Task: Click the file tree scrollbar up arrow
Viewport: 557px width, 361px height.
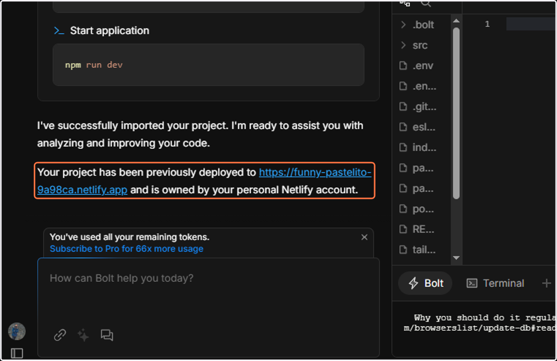Action: pyautogui.click(x=456, y=21)
